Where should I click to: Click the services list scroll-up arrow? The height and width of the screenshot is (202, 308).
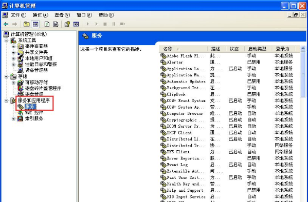(x=303, y=48)
